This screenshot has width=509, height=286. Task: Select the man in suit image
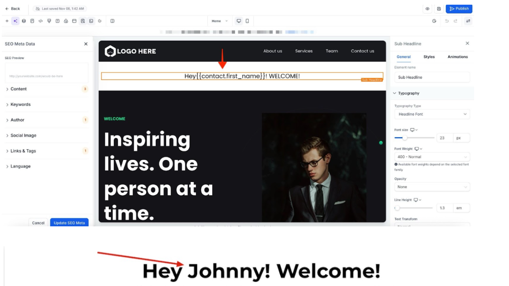(314, 167)
